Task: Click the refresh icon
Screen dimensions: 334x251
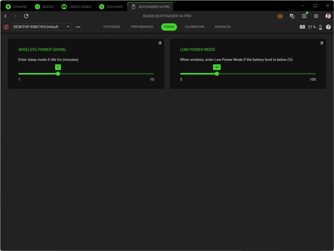Action: [x=26, y=16]
